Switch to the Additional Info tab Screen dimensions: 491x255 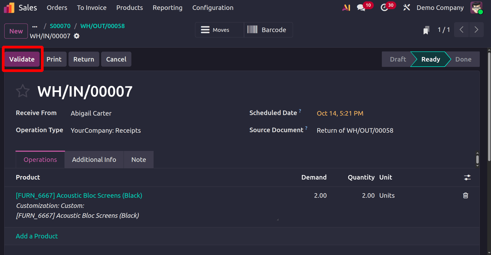coord(94,160)
